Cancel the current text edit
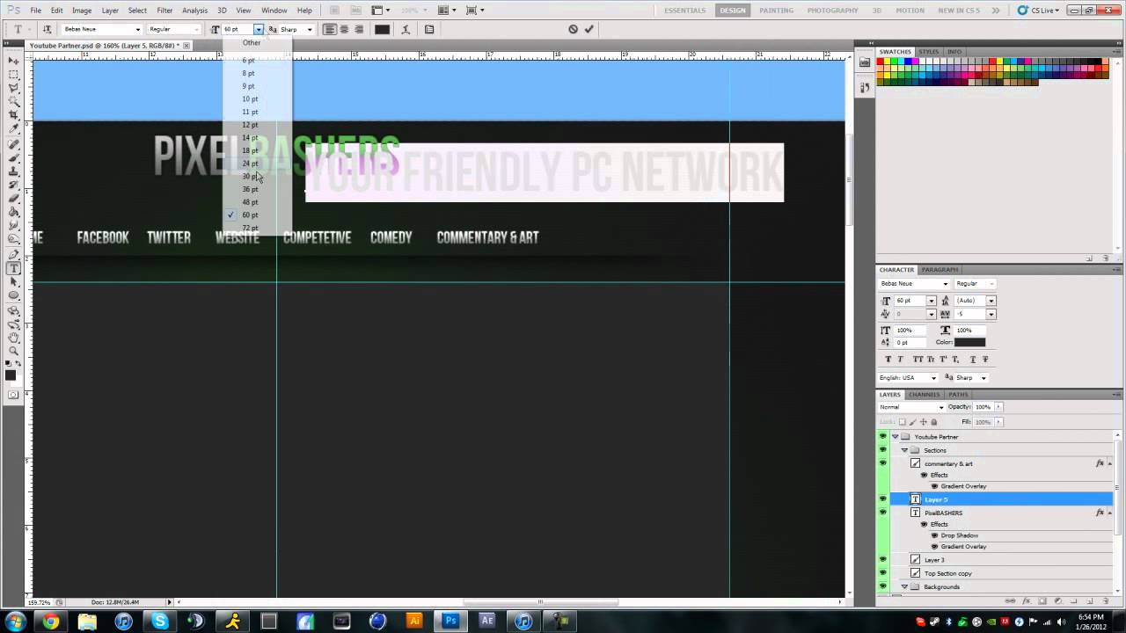 coord(573,29)
